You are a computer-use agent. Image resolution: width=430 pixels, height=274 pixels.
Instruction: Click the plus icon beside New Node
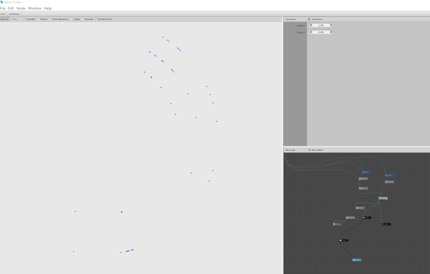(310, 150)
